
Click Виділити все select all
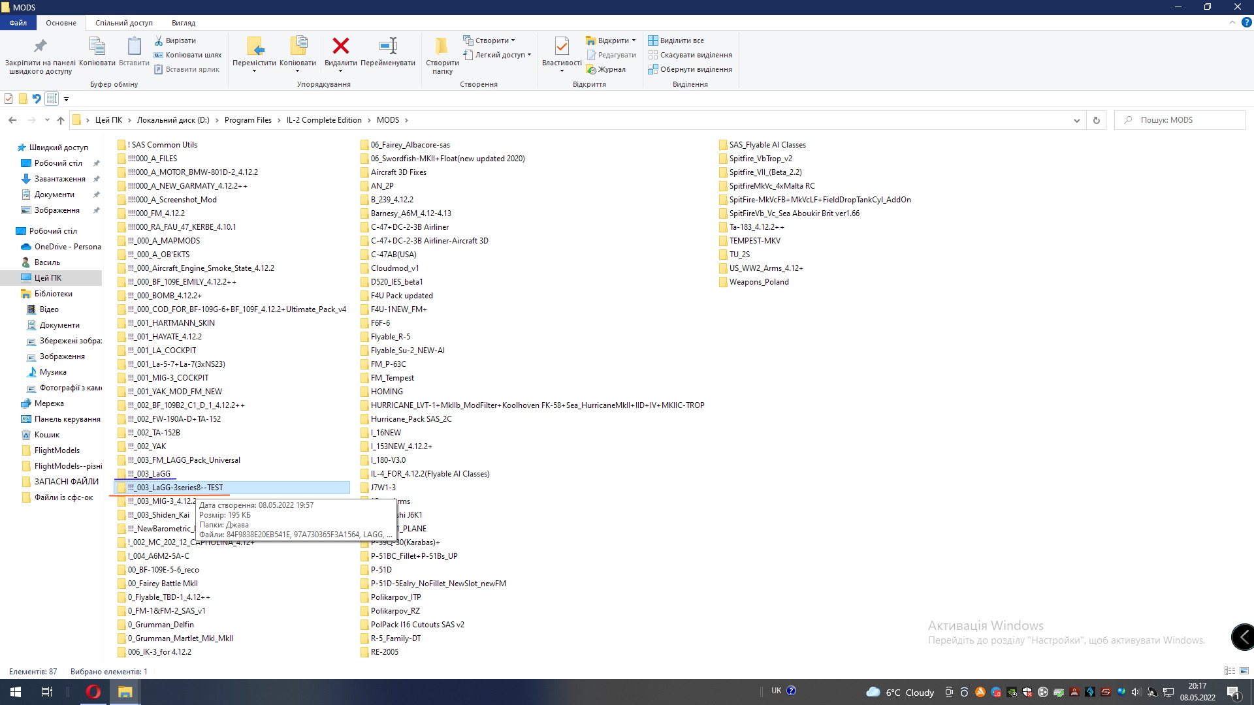tap(676, 40)
